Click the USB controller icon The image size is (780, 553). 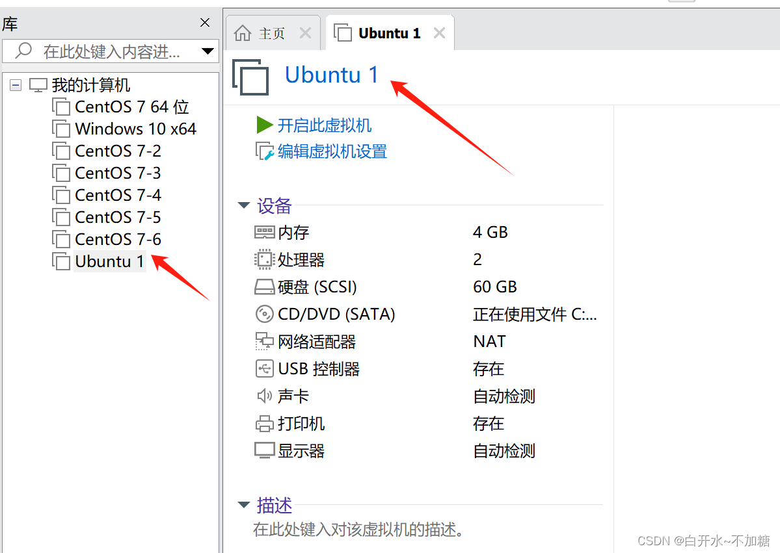point(264,368)
